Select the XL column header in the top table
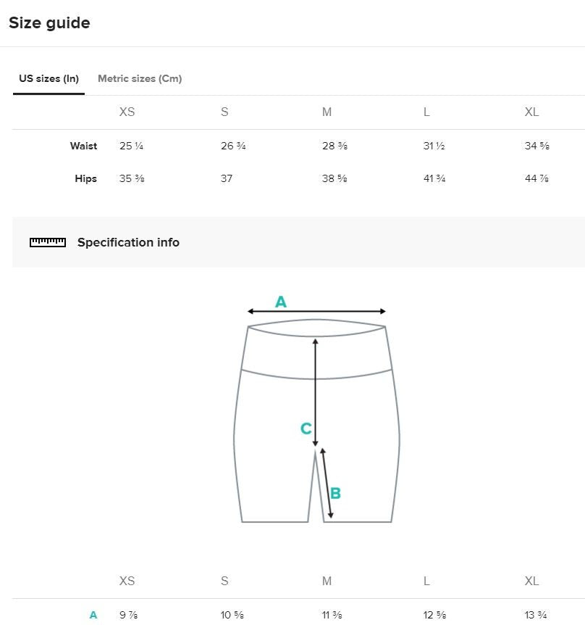The width and height of the screenshot is (585, 625). pos(531,112)
